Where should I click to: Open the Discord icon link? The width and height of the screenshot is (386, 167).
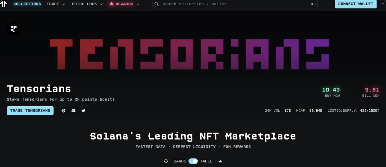coord(73,110)
